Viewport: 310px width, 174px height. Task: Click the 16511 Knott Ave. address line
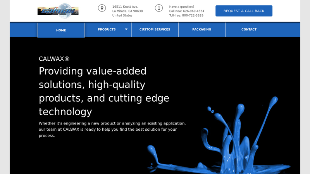tap(125, 7)
